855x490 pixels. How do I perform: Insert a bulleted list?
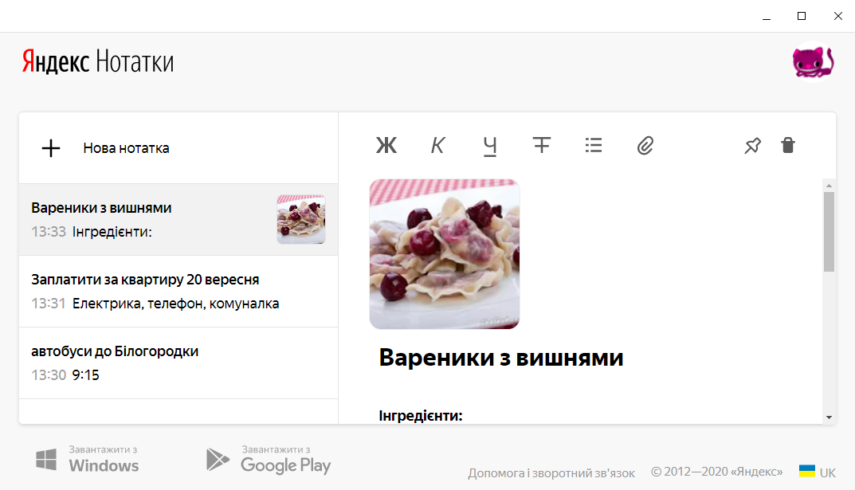[594, 145]
